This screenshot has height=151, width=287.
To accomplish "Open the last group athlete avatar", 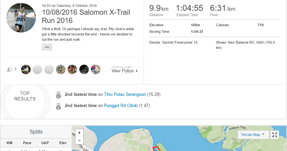I will click(95, 69).
